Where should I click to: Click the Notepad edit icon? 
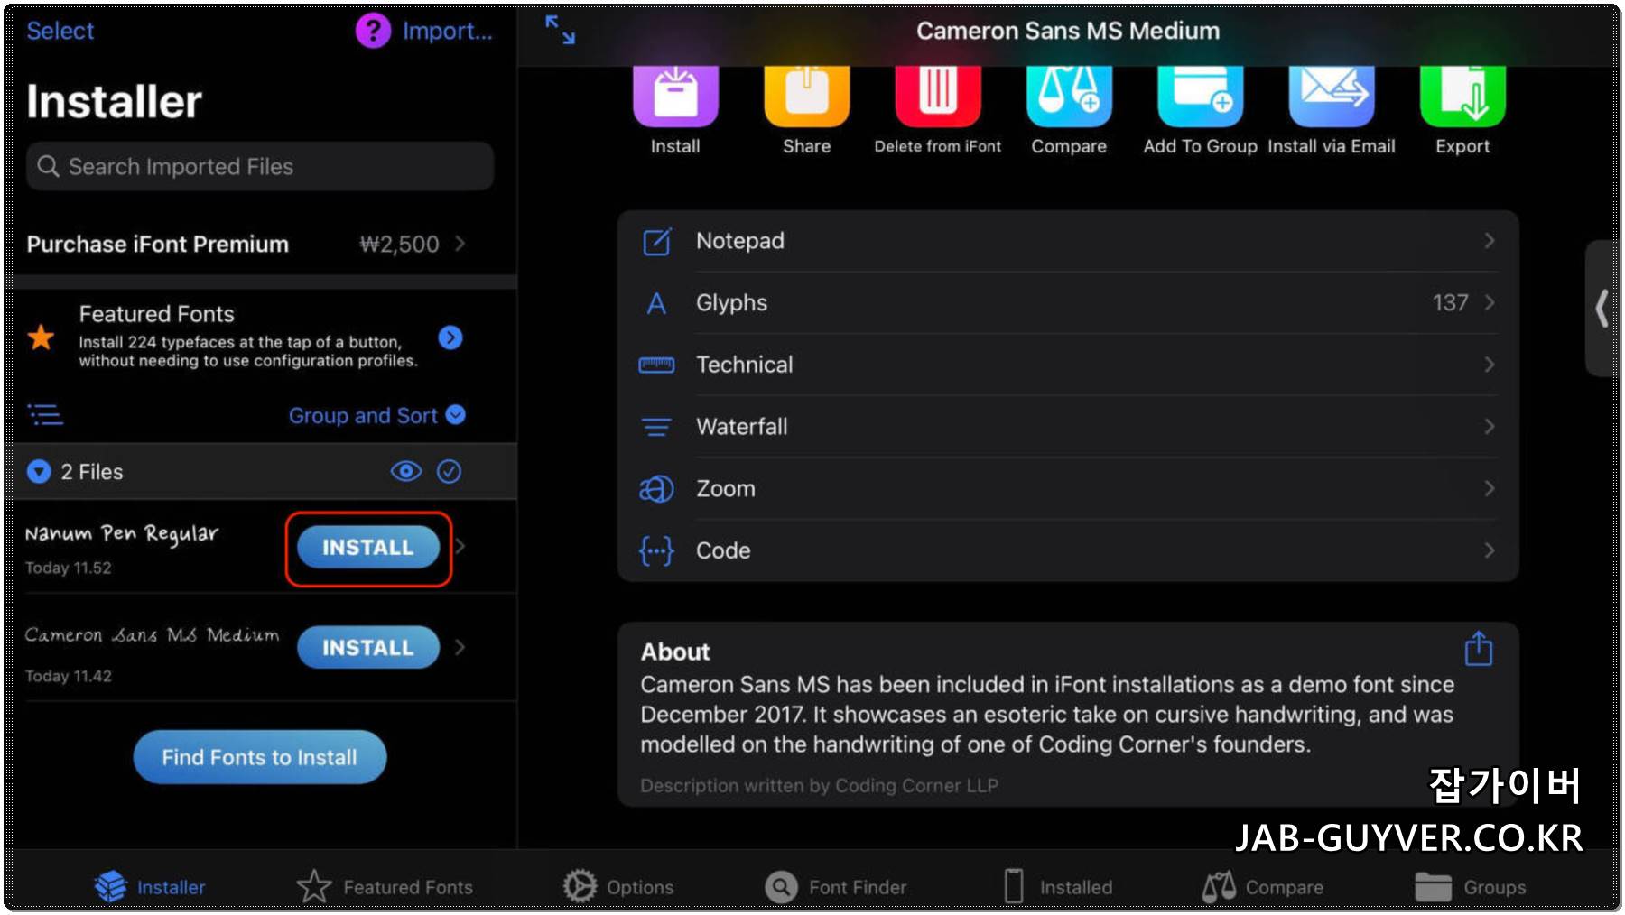pos(656,241)
